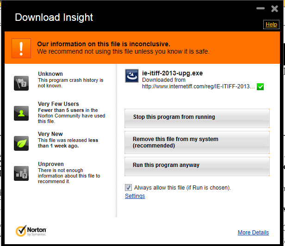Click the Download Insight title text
The width and height of the screenshot is (285, 246).
coord(54,17)
